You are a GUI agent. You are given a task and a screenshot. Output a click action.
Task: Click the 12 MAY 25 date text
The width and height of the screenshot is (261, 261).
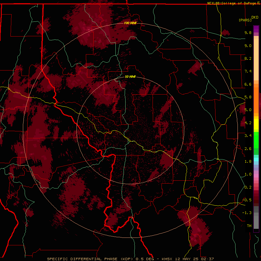coord(186,259)
